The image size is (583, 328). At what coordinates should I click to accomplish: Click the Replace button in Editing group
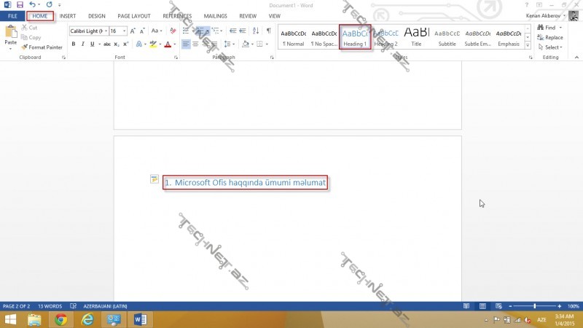[550, 37]
